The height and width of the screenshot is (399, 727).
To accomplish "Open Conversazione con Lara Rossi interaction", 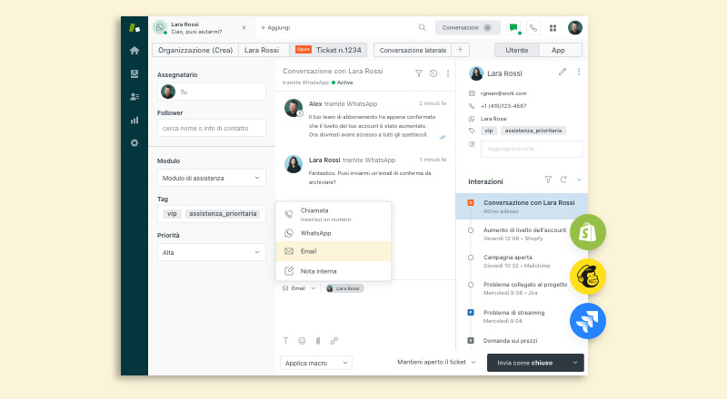I will [x=522, y=207].
